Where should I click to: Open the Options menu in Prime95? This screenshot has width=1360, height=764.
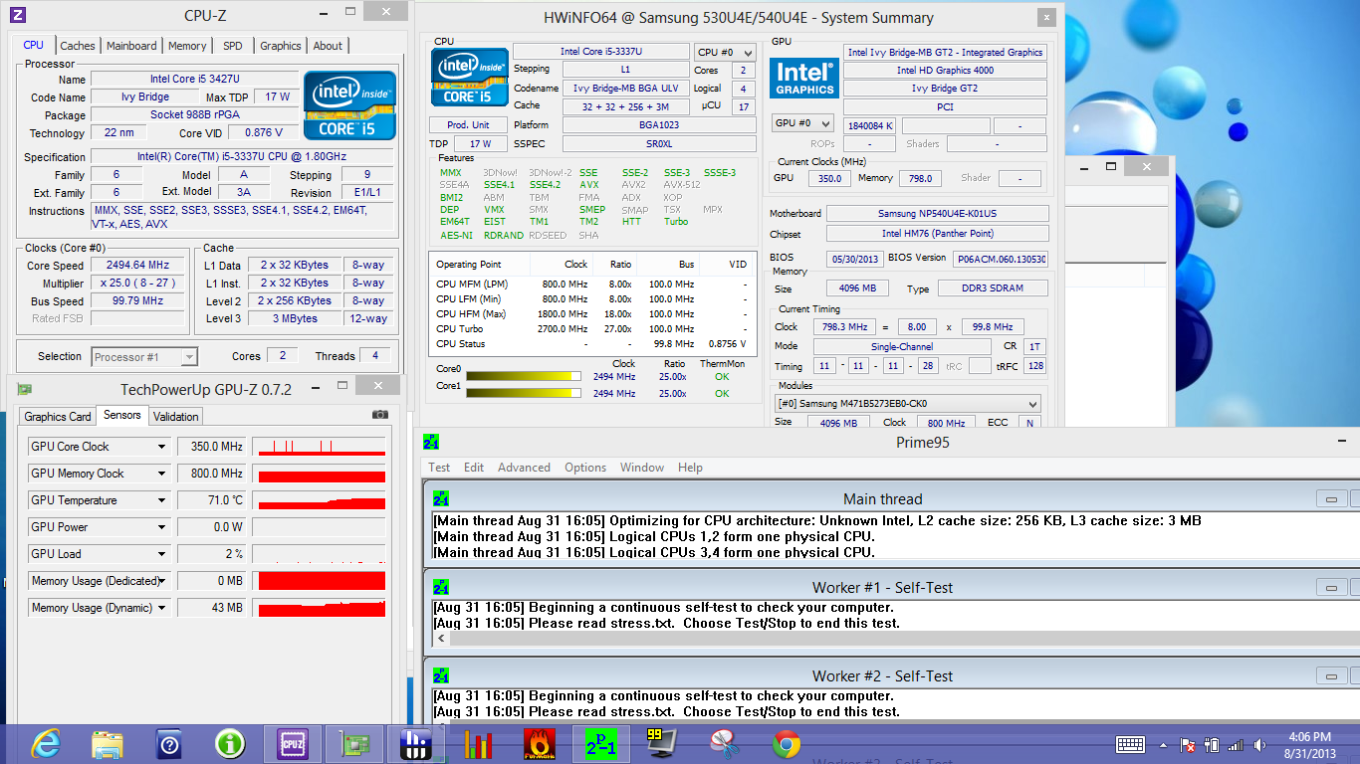(x=585, y=468)
